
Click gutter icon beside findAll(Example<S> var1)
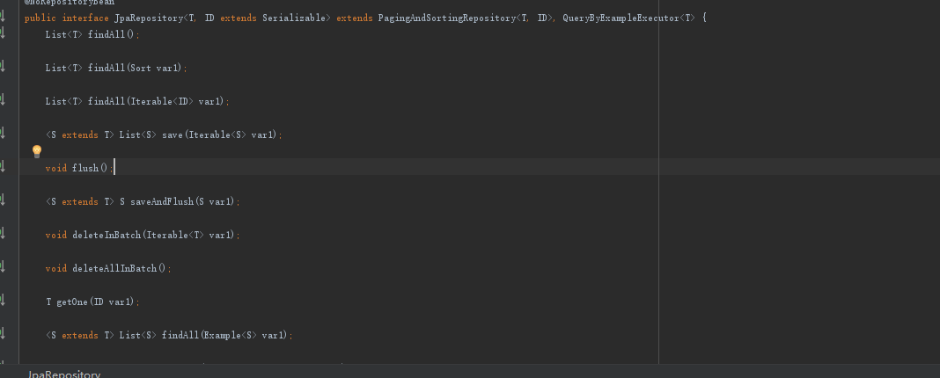3,334
